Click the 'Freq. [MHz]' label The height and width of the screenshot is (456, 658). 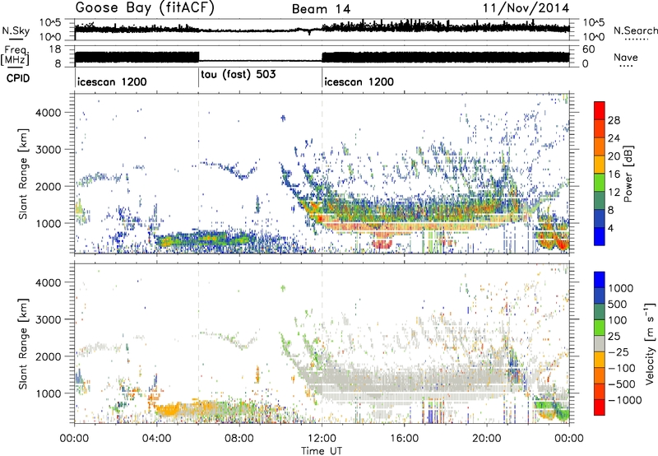pyautogui.click(x=15, y=55)
